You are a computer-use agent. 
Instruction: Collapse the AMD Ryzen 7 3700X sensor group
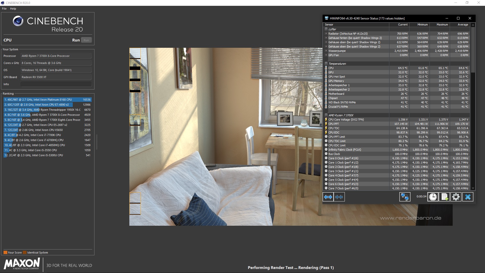pyautogui.click(x=326, y=115)
